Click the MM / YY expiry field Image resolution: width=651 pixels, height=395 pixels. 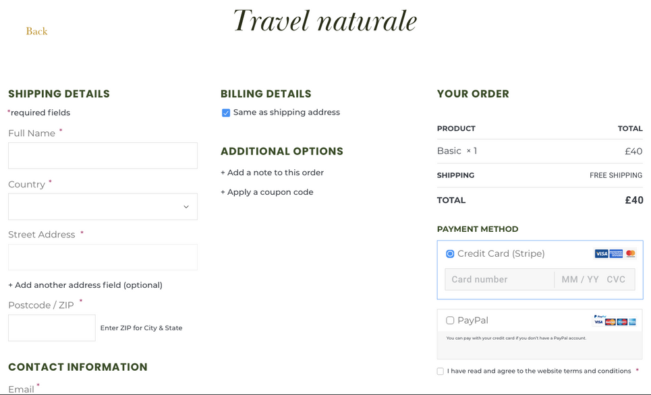point(579,279)
